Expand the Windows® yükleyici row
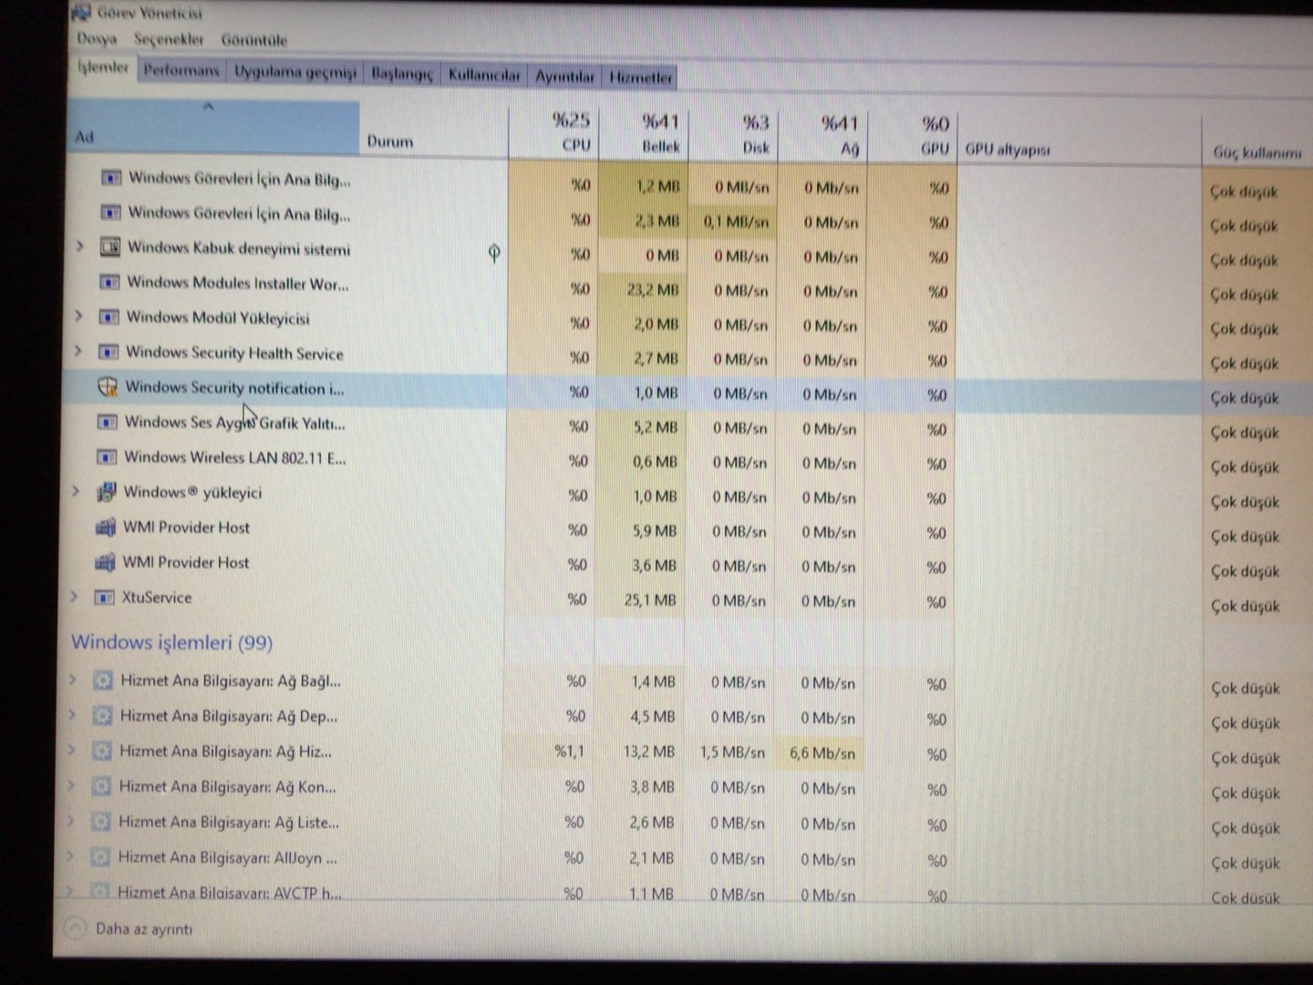The width and height of the screenshot is (1313, 985). coord(77,492)
